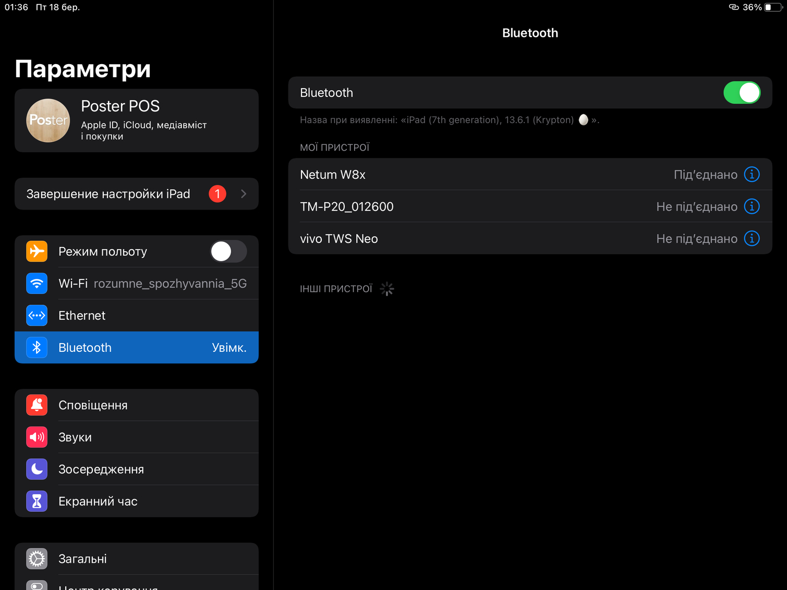Open Сповіщення settings
787x590 pixels.
[x=137, y=405]
